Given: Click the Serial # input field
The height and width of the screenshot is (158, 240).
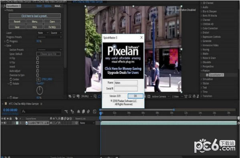Looking at the screenshot, I should point(126,88).
